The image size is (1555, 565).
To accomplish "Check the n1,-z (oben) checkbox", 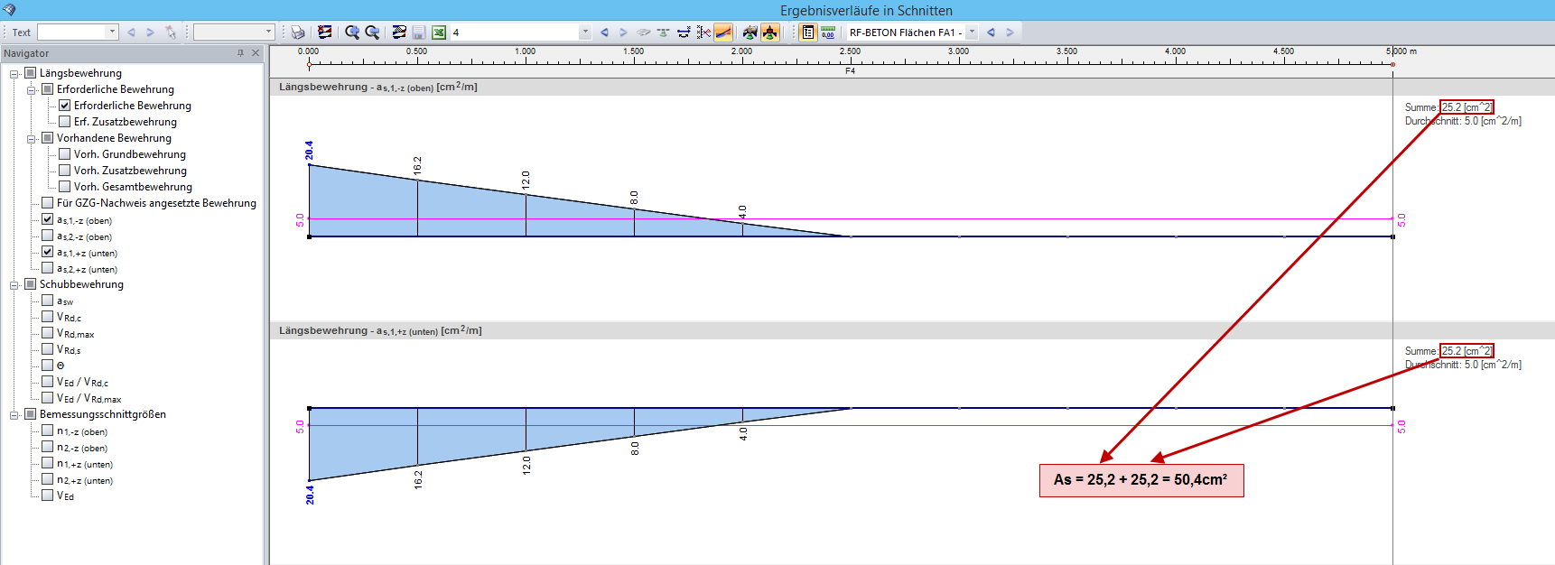I will pos(48,431).
